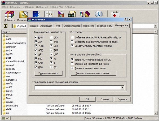The width and height of the screenshot is (159, 121).
Task: Check 'Добавить значок WinRAR на рабочий стол'
Action: [72, 38]
